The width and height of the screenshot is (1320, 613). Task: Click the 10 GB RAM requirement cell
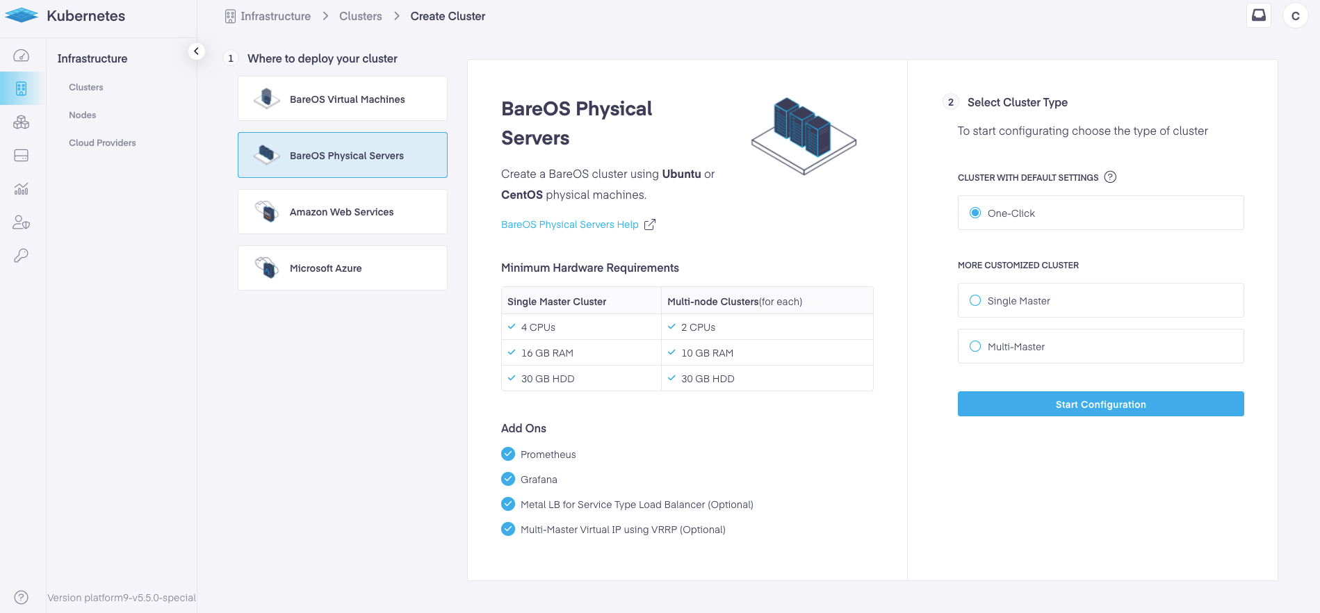(x=767, y=352)
